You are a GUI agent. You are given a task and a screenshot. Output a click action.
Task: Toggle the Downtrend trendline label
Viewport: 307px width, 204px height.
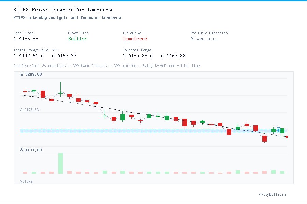point(135,39)
